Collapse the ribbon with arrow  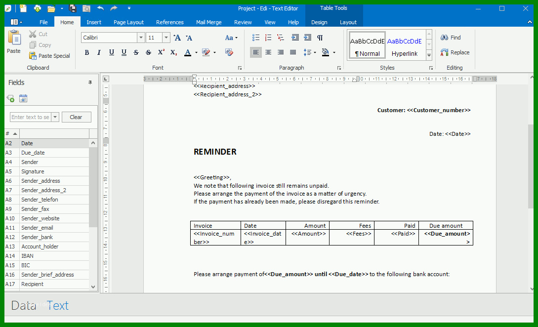(x=530, y=22)
